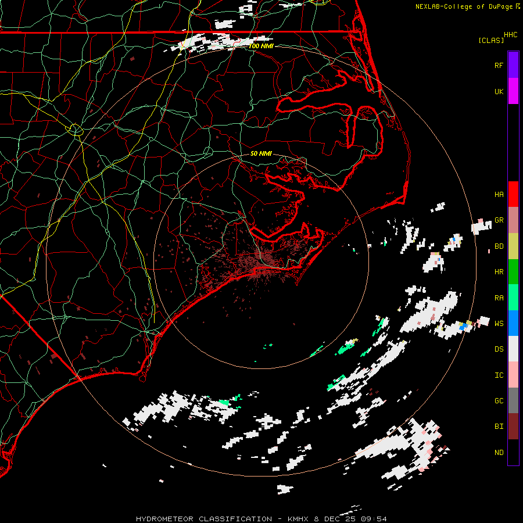Viewport: 523px width, 523px height.
Task: Click the RF purple legend swatch
Action: [513, 65]
